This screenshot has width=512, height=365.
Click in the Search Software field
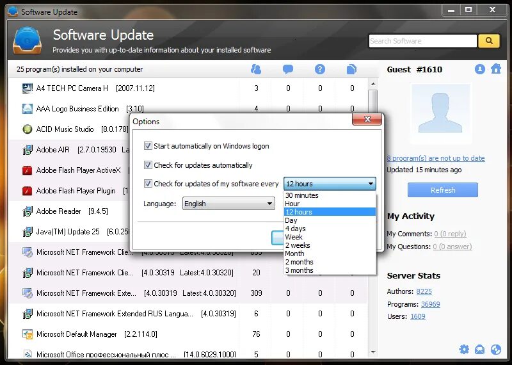[423, 41]
